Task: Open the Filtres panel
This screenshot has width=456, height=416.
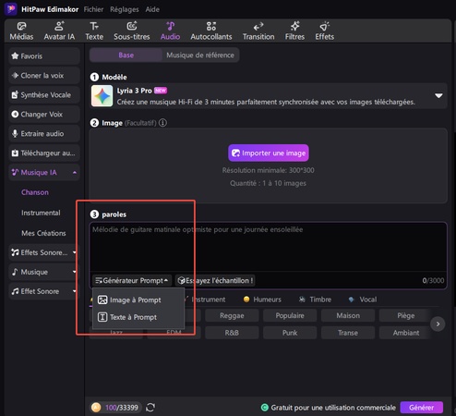Action: (294, 31)
